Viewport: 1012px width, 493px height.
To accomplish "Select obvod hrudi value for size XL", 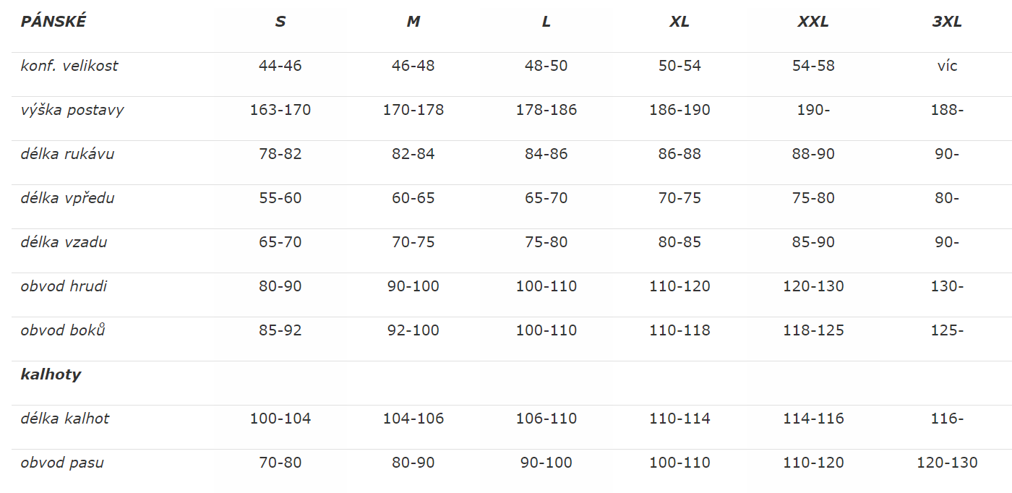I will (679, 286).
